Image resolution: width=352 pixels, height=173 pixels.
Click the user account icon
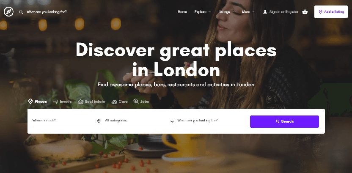(x=265, y=12)
